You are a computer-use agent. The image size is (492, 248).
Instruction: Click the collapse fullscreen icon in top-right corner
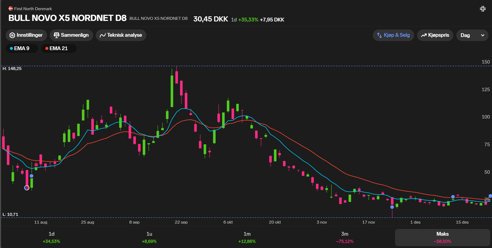pos(483,9)
